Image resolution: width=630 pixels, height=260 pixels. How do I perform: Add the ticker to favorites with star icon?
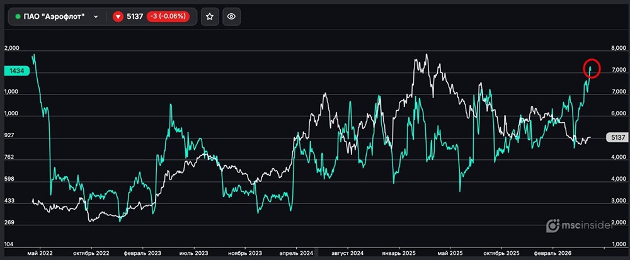pyautogui.click(x=210, y=16)
